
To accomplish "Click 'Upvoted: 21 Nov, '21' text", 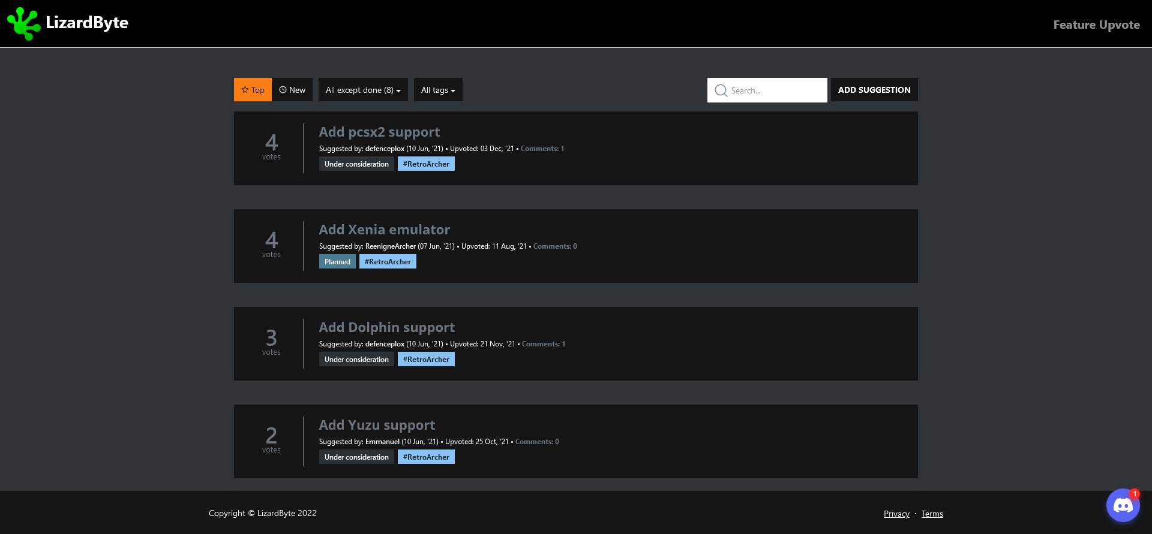I will [482, 344].
